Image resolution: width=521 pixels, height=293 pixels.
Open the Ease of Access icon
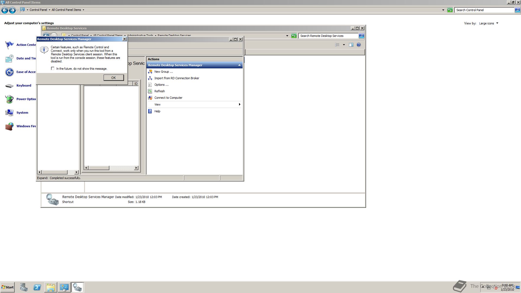[x=9, y=72]
